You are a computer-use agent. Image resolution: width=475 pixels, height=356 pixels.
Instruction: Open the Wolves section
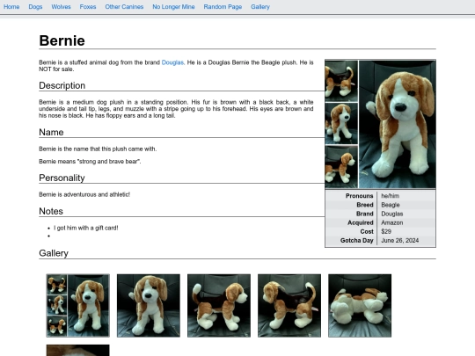coord(61,7)
